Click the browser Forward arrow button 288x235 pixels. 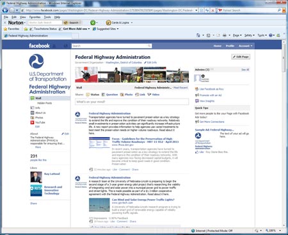(x=12, y=10)
